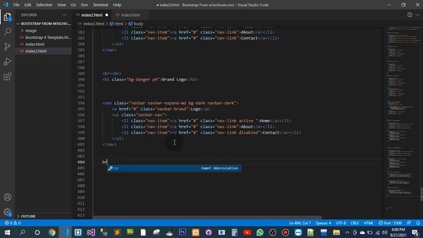Open the Search view in activity bar

[x=7, y=32]
